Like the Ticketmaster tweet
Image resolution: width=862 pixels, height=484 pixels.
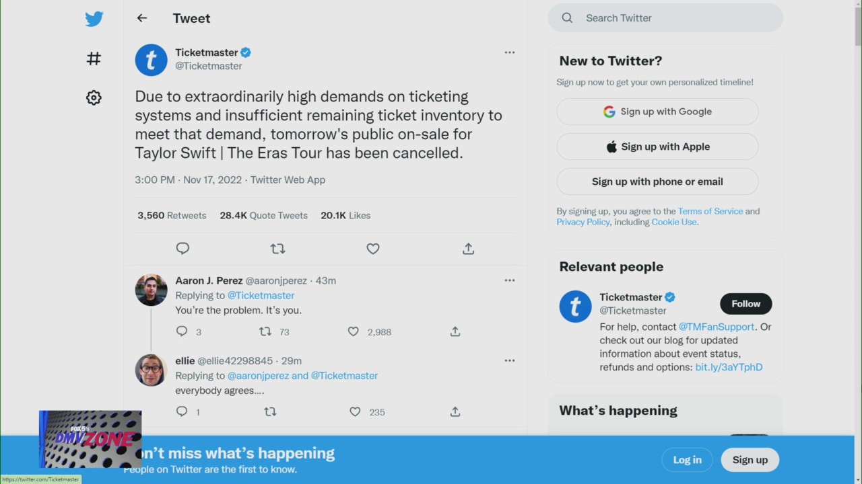(372, 249)
